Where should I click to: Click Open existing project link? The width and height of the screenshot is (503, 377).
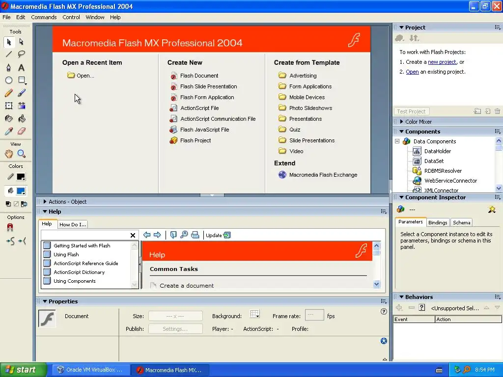[412, 72]
